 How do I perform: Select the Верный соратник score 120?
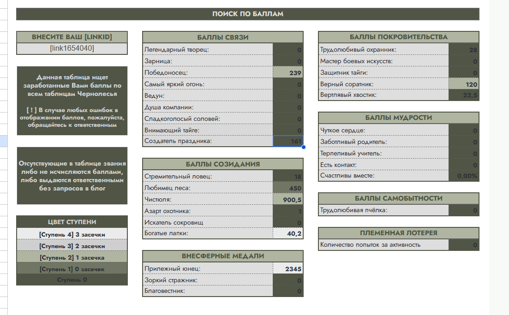click(464, 84)
